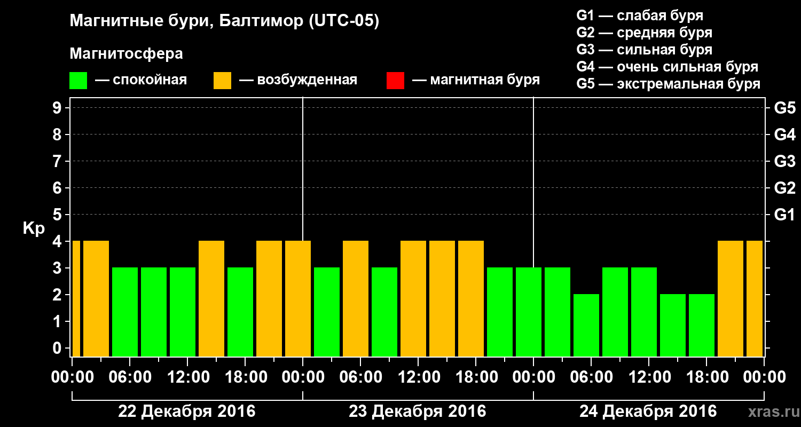The width and height of the screenshot is (801, 427).
Task: Click the first '06:00' time label, 22 December
Action: (130, 377)
